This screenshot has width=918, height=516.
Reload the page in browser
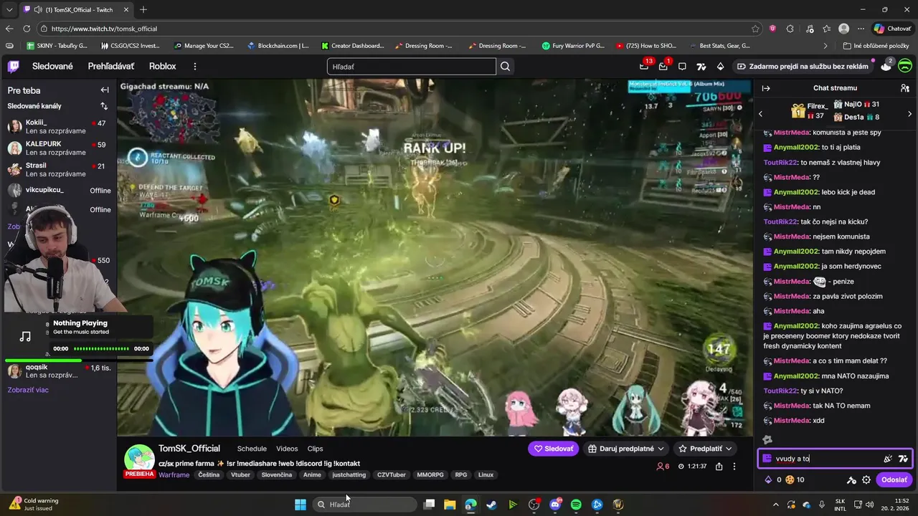pos(27,29)
